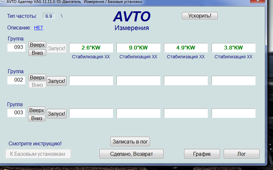Click the fourth empty value field of group 003
This screenshot has height=170, width=273.
(233, 113)
